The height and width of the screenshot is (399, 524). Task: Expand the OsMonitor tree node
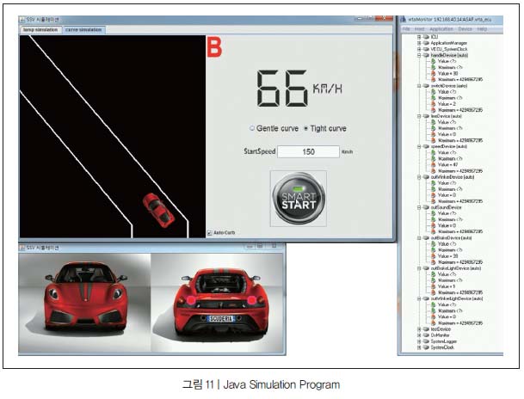click(x=419, y=335)
